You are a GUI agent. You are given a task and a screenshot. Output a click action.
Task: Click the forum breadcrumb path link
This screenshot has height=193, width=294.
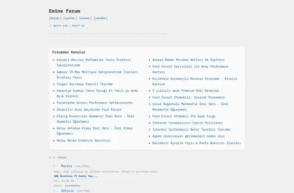click(62, 157)
